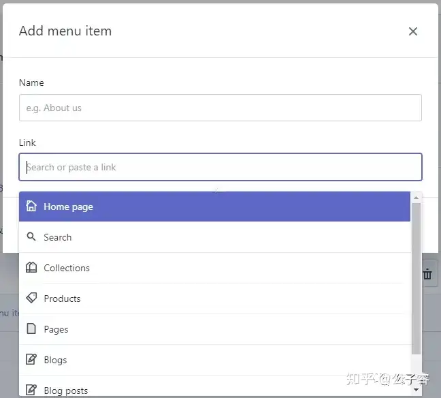441x398 pixels.
Task: Click the edit icon beside Blog posts
Action: 31,390
